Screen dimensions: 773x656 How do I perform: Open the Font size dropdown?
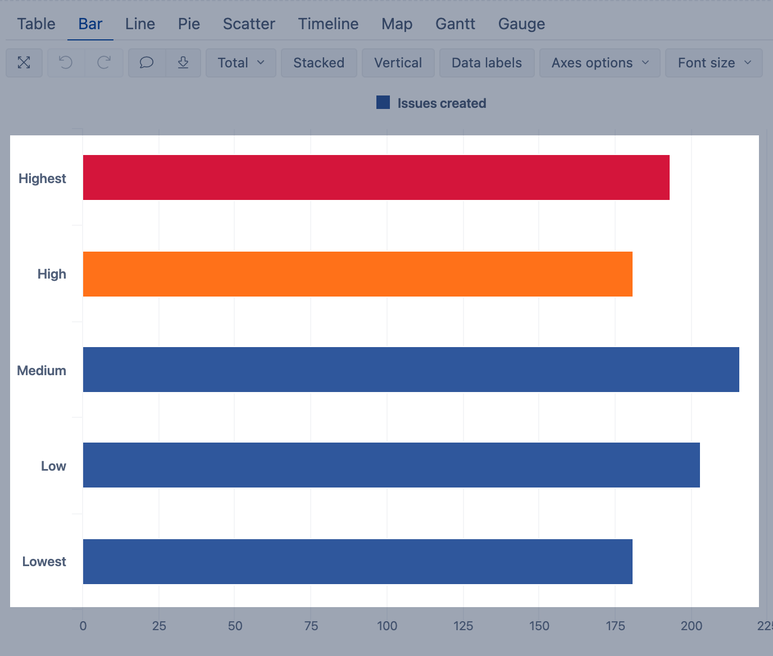click(x=713, y=62)
